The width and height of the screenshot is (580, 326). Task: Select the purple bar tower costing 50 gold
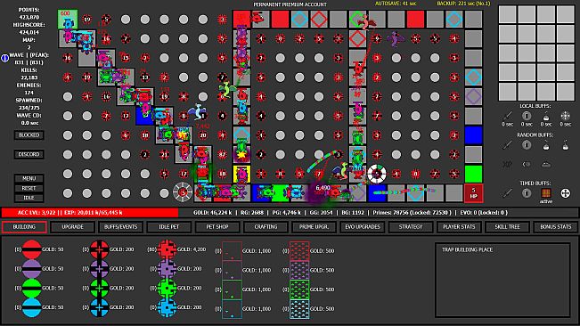31,269
